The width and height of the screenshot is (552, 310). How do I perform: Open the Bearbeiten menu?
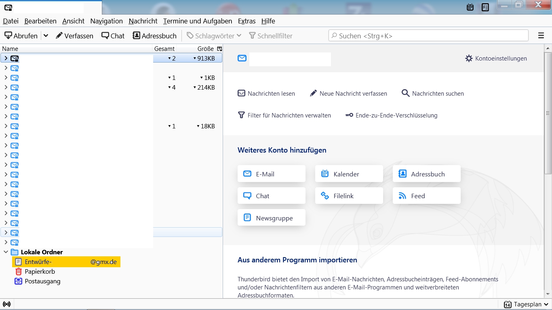click(x=40, y=21)
